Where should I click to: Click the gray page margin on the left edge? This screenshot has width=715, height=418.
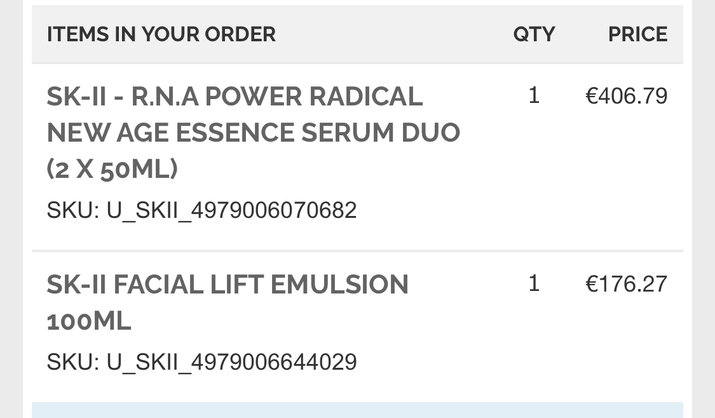point(11,210)
